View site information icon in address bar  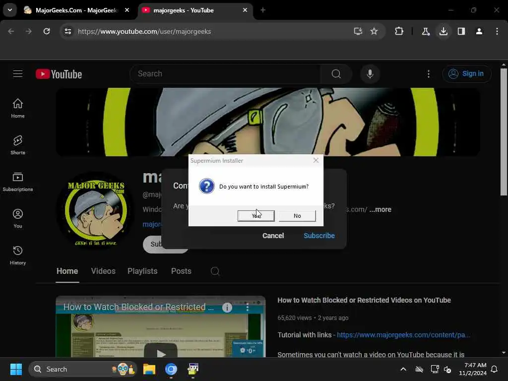67,31
